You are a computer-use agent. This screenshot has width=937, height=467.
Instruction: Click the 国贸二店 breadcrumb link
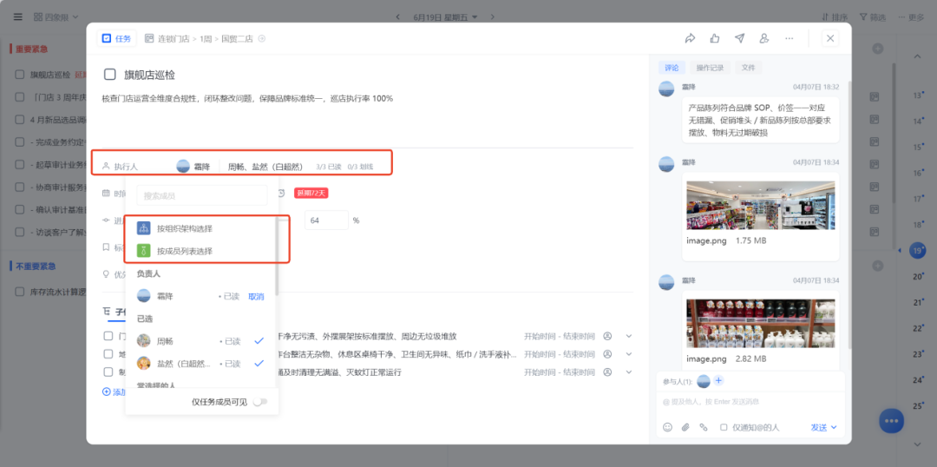[237, 38]
